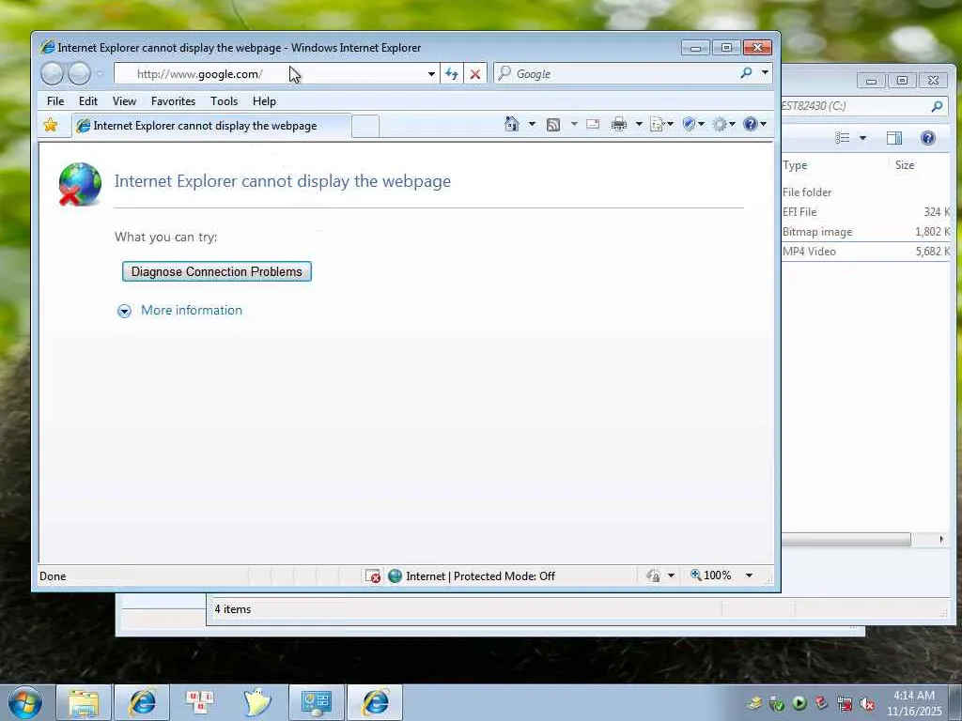Select the EFI File row in Explorer
This screenshot has height=721, width=962.
[865, 212]
